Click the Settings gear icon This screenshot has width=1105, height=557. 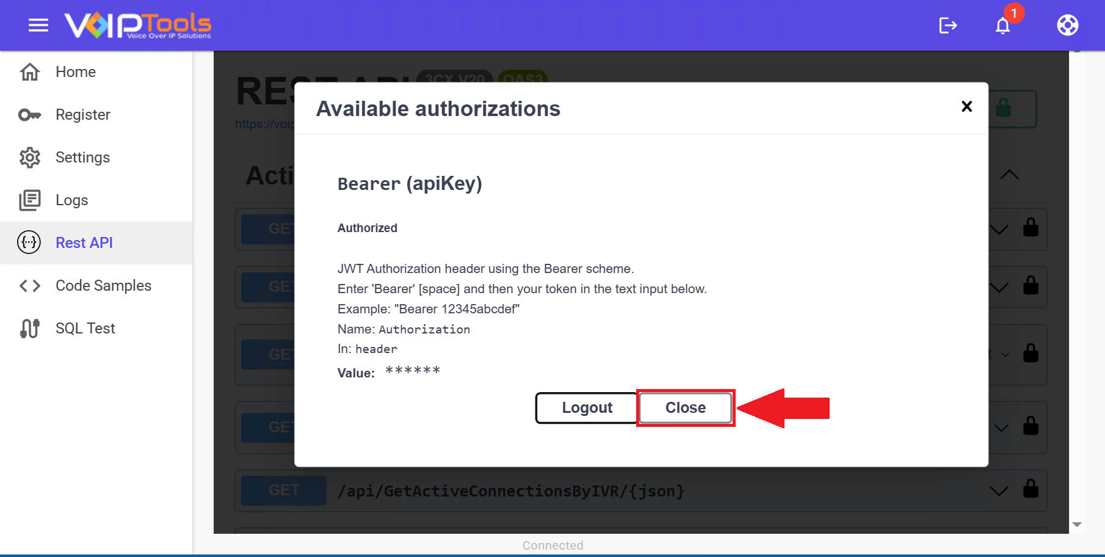(x=30, y=158)
